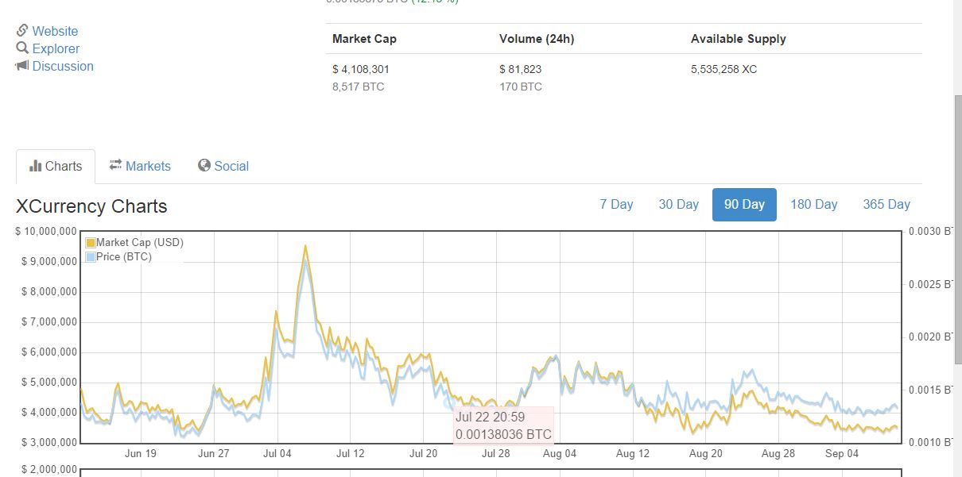The height and width of the screenshot is (477, 962).
Task: Click the Price (BTC) blue legend swatch
Action: coord(91,257)
